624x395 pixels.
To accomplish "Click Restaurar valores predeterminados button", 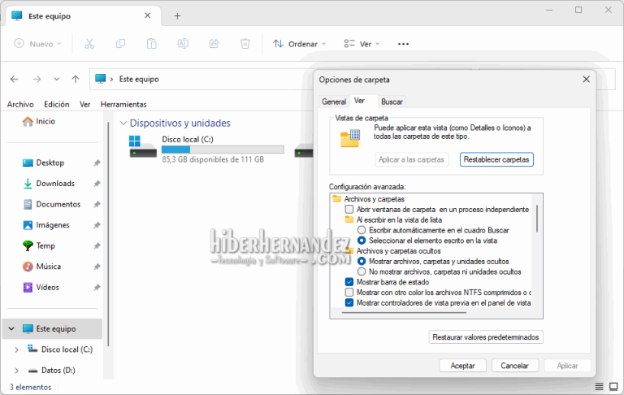I will click(x=486, y=336).
